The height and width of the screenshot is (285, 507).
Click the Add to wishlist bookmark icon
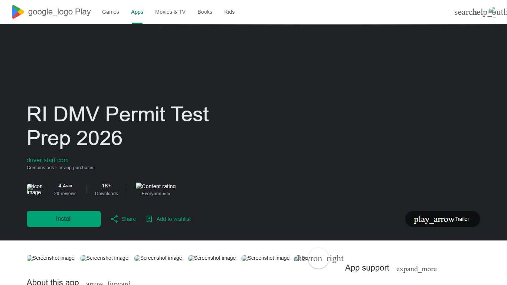[x=149, y=219]
